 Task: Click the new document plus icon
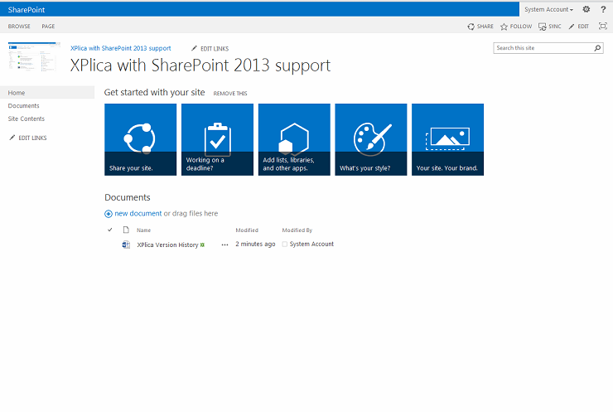(109, 214)
